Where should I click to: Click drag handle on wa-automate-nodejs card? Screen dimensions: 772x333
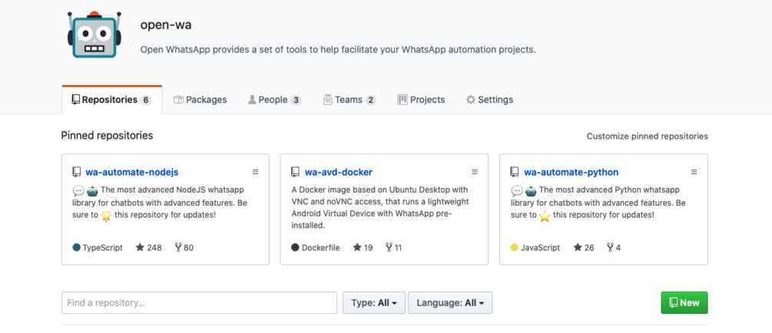pos(256,173)
